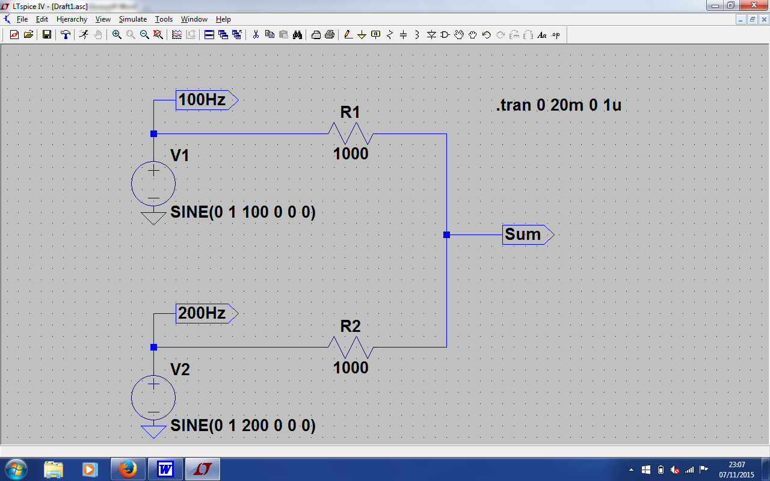Screen dimensions: 770x481
Task: Open the Simulate menu
Action: click(132, 19)
